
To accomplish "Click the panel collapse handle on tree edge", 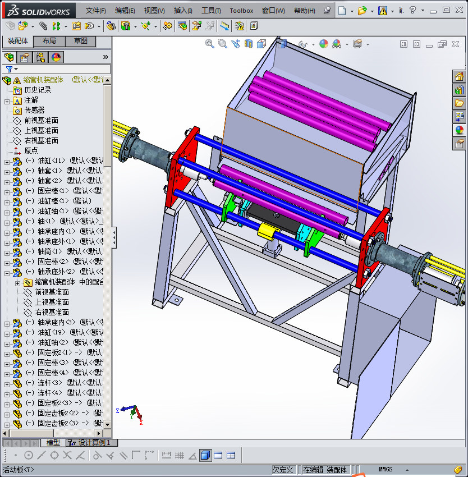I will (114, 237).
